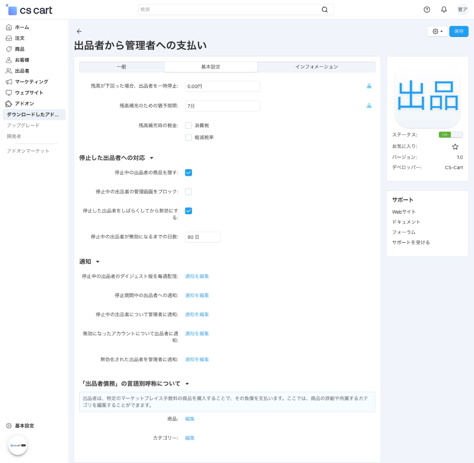
Task: Uncheck 停止中の出品者の商品を隠す
Action: pyautogui.click(x=188, y=172)
